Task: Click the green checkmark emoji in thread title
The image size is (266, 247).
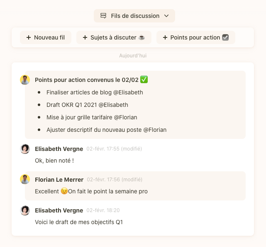Action: (x=144, y=79)
